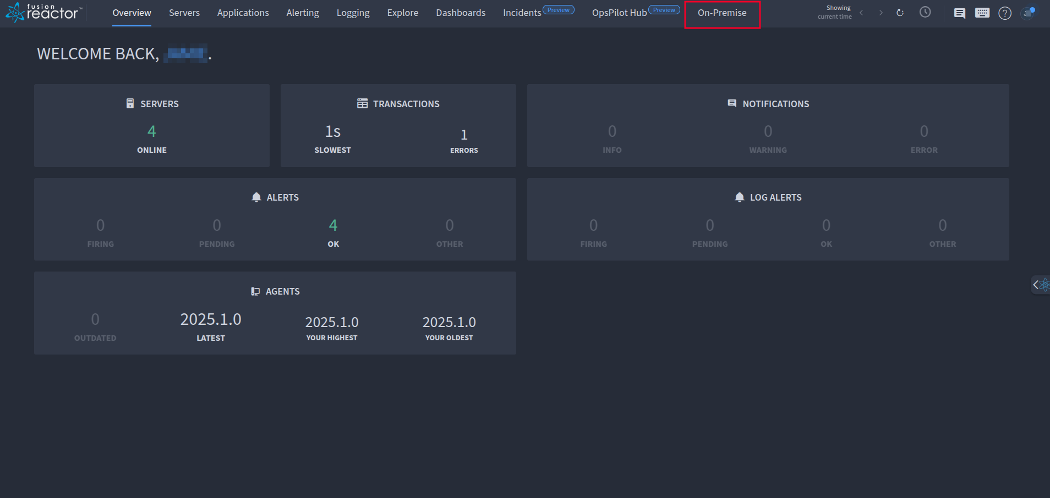Open the help menu

click(1005, 13)
